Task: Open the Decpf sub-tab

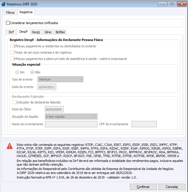Action: click(23, 32)
